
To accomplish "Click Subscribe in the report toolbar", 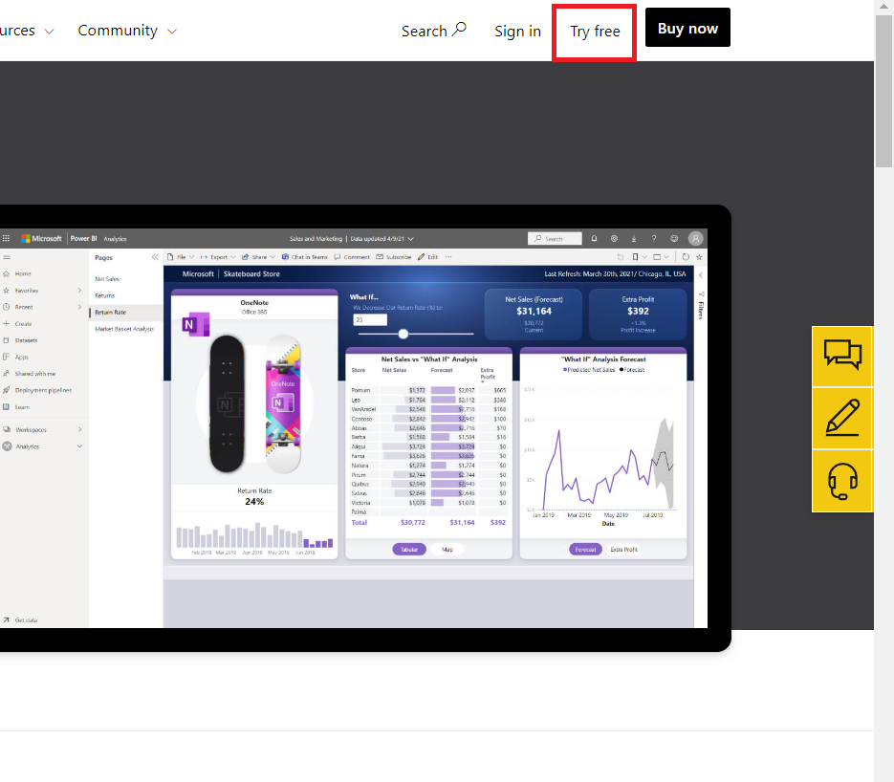I will tap(393, 257).
